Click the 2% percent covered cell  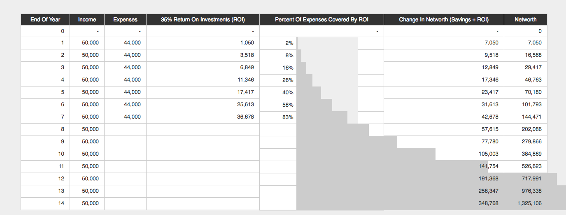tap(289, 43)
